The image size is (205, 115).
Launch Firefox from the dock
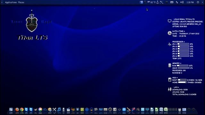pos(17,109)
